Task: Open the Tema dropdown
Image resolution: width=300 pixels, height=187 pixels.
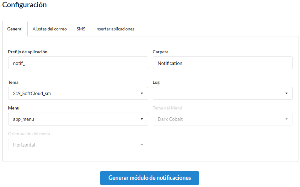Action: (78, 93)
